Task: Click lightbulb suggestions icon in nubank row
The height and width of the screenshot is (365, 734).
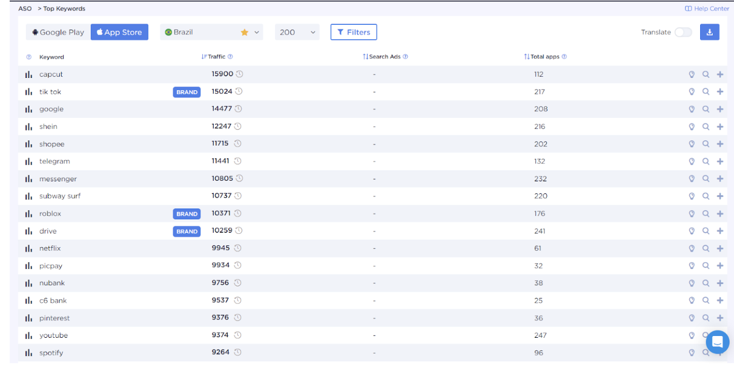Action: (692, 283)
